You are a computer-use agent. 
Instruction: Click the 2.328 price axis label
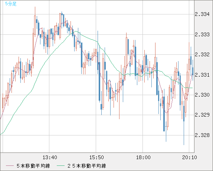point(202,135)
